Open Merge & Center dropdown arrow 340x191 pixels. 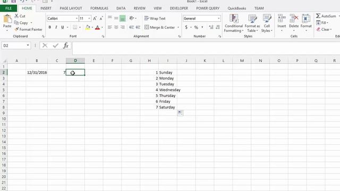pyautogui.click(x=178, y=27)
